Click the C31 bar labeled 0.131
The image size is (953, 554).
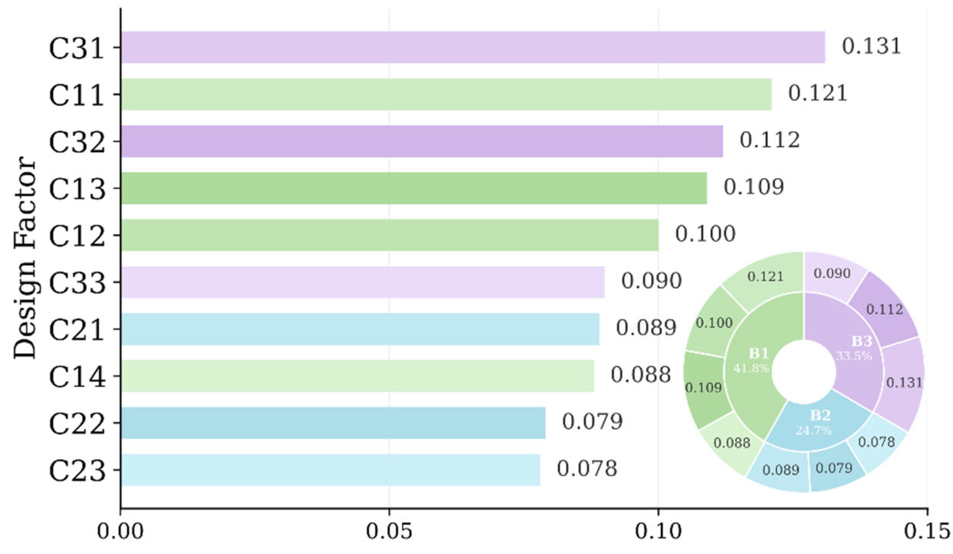pyautogui.click(x=473, y=47)
